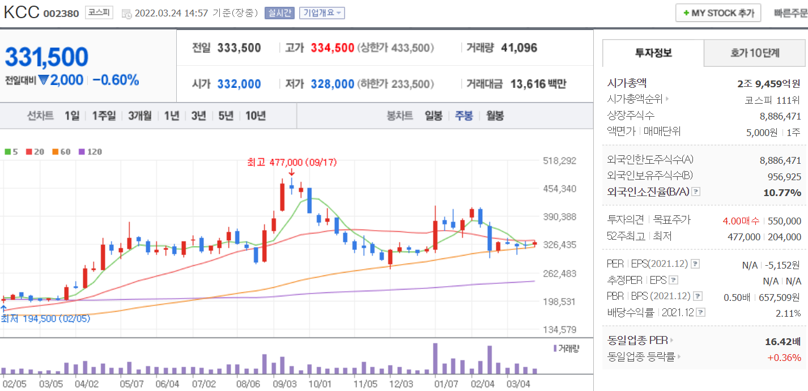808x391 pixels.
Task: Click the 전일 value 333,500
Action: point(239,48)
